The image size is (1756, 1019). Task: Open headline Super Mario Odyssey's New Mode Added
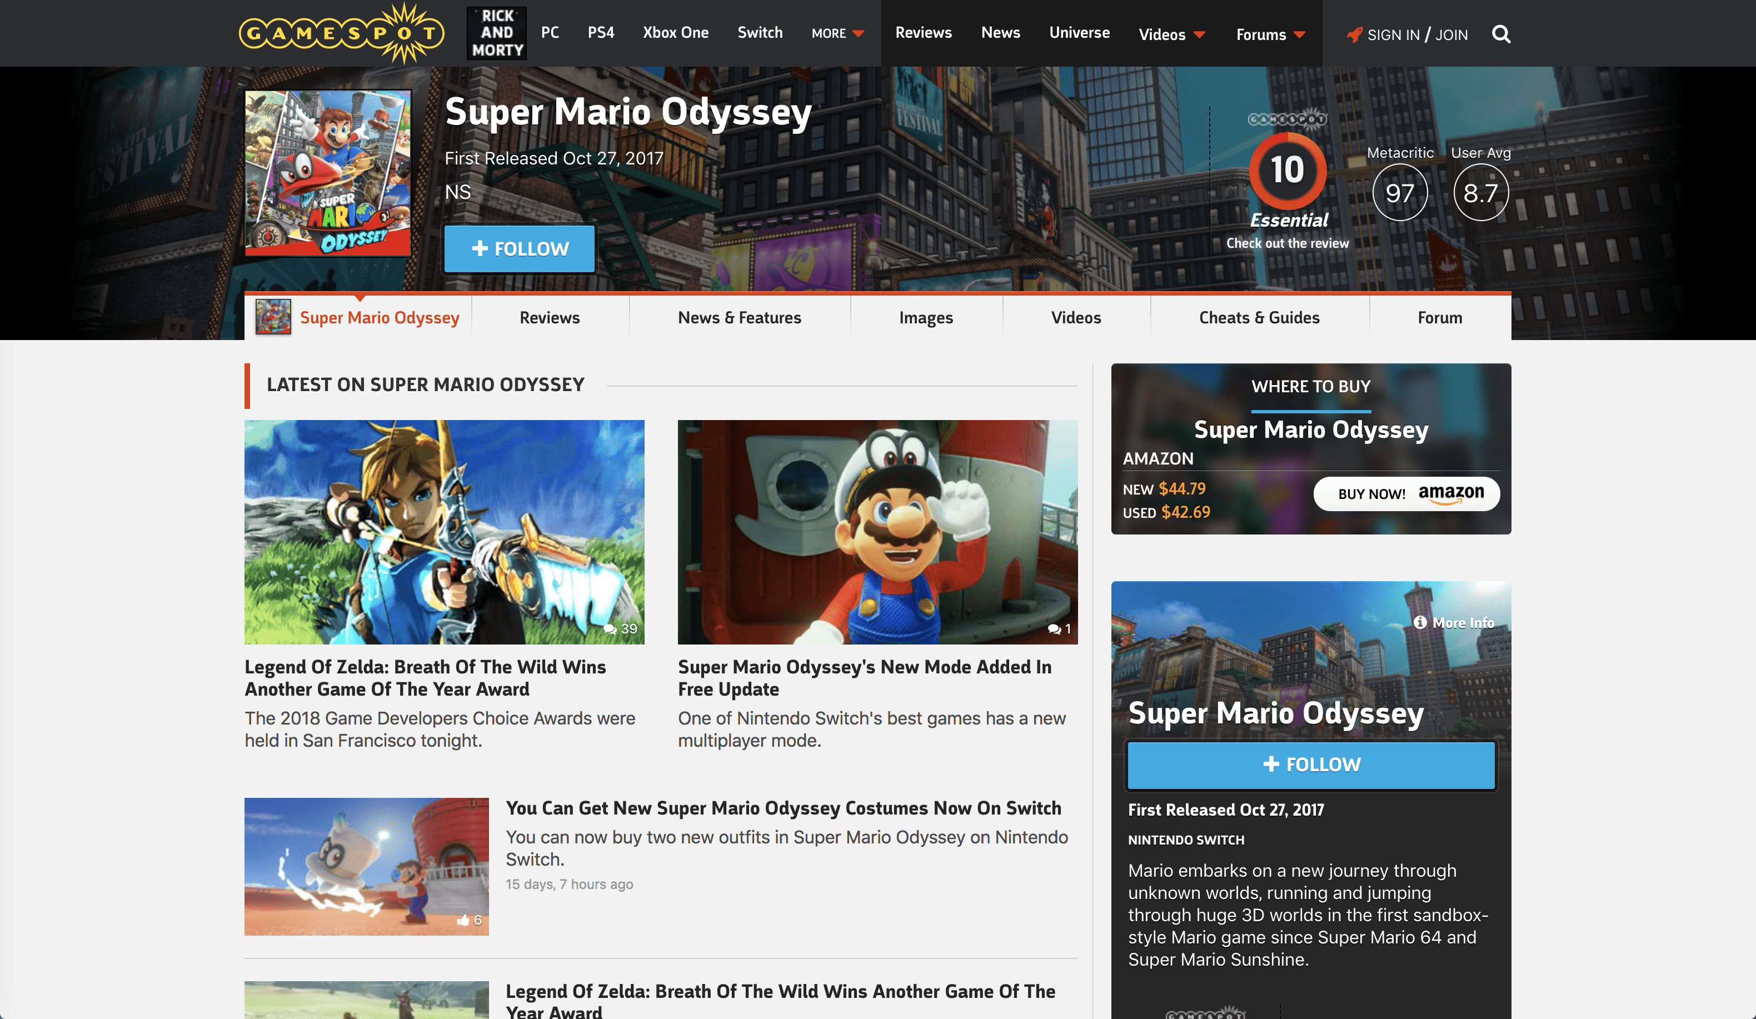pyautogui.click(x=865, y=678)
